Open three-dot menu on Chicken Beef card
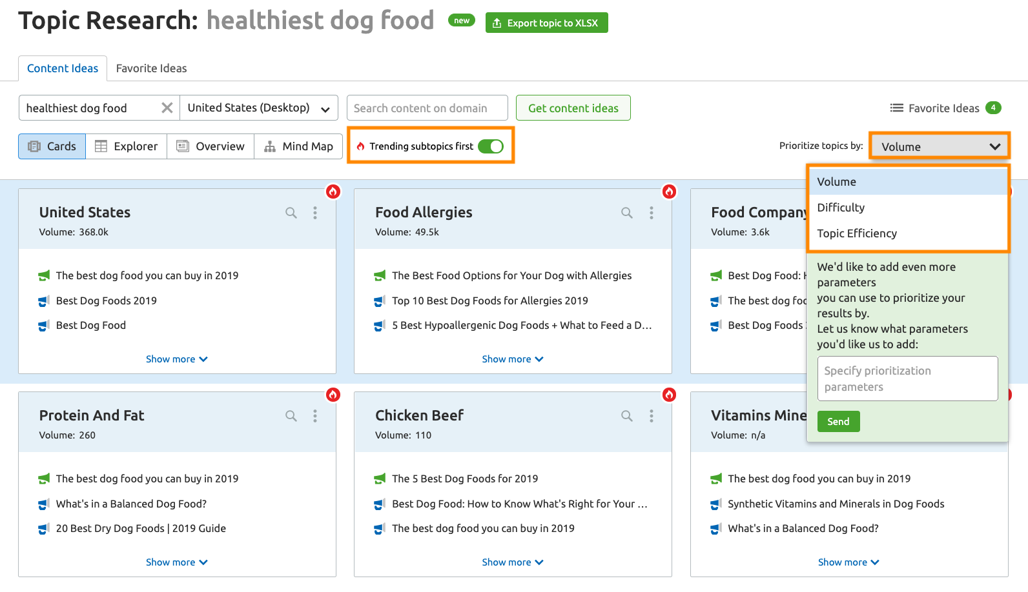 (x=651, y=416)
